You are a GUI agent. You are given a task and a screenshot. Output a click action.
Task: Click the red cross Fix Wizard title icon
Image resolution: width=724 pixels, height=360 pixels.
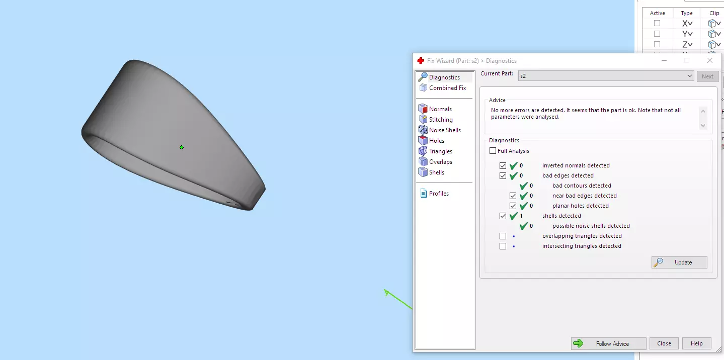(x=421, y=61)
